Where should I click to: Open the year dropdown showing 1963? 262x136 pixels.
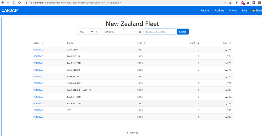click(85, 32)
